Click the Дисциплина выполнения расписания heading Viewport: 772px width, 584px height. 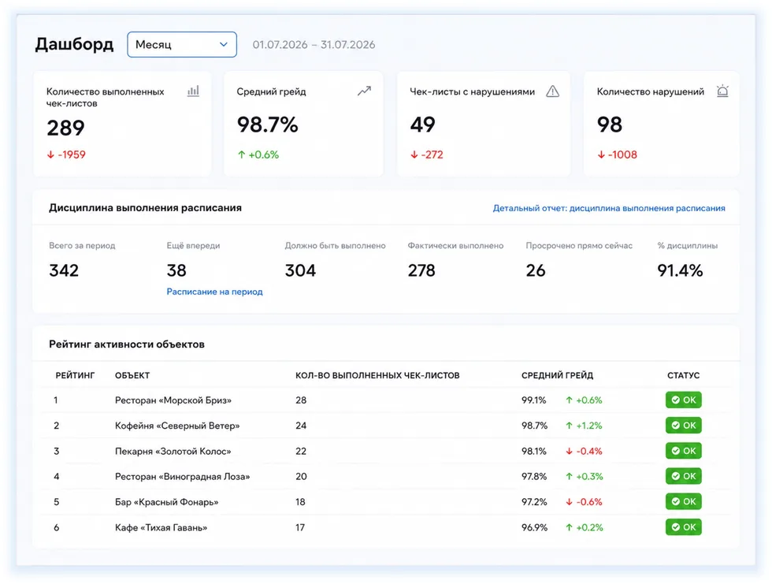[145, 208]
